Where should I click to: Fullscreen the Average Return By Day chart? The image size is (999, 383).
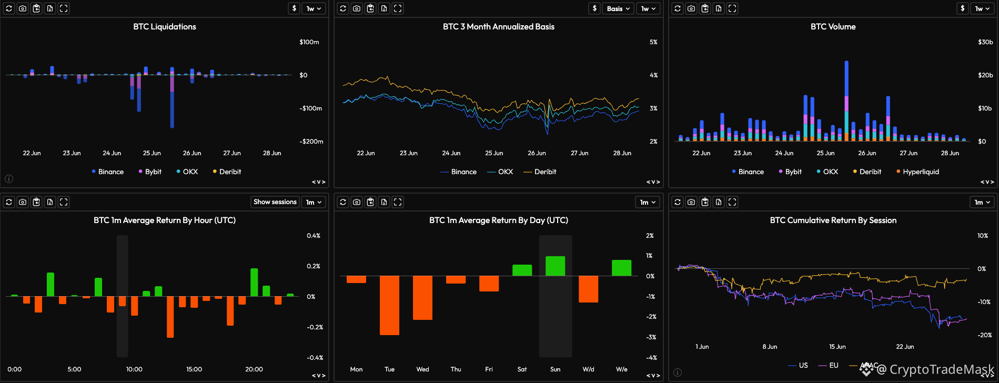[x=398, y=202]
